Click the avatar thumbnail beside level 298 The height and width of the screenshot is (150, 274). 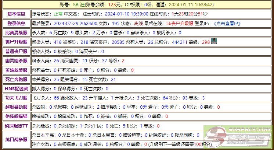point(214,41)
